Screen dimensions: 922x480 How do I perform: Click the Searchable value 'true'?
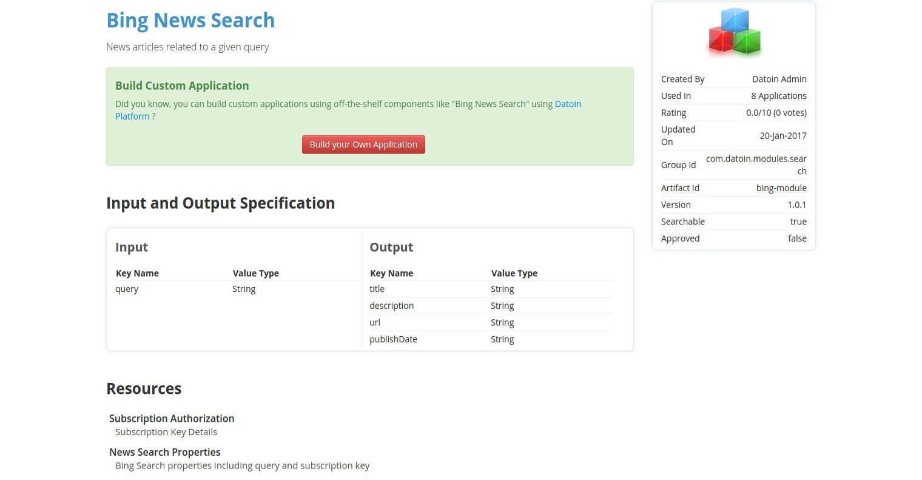point(798,222)
